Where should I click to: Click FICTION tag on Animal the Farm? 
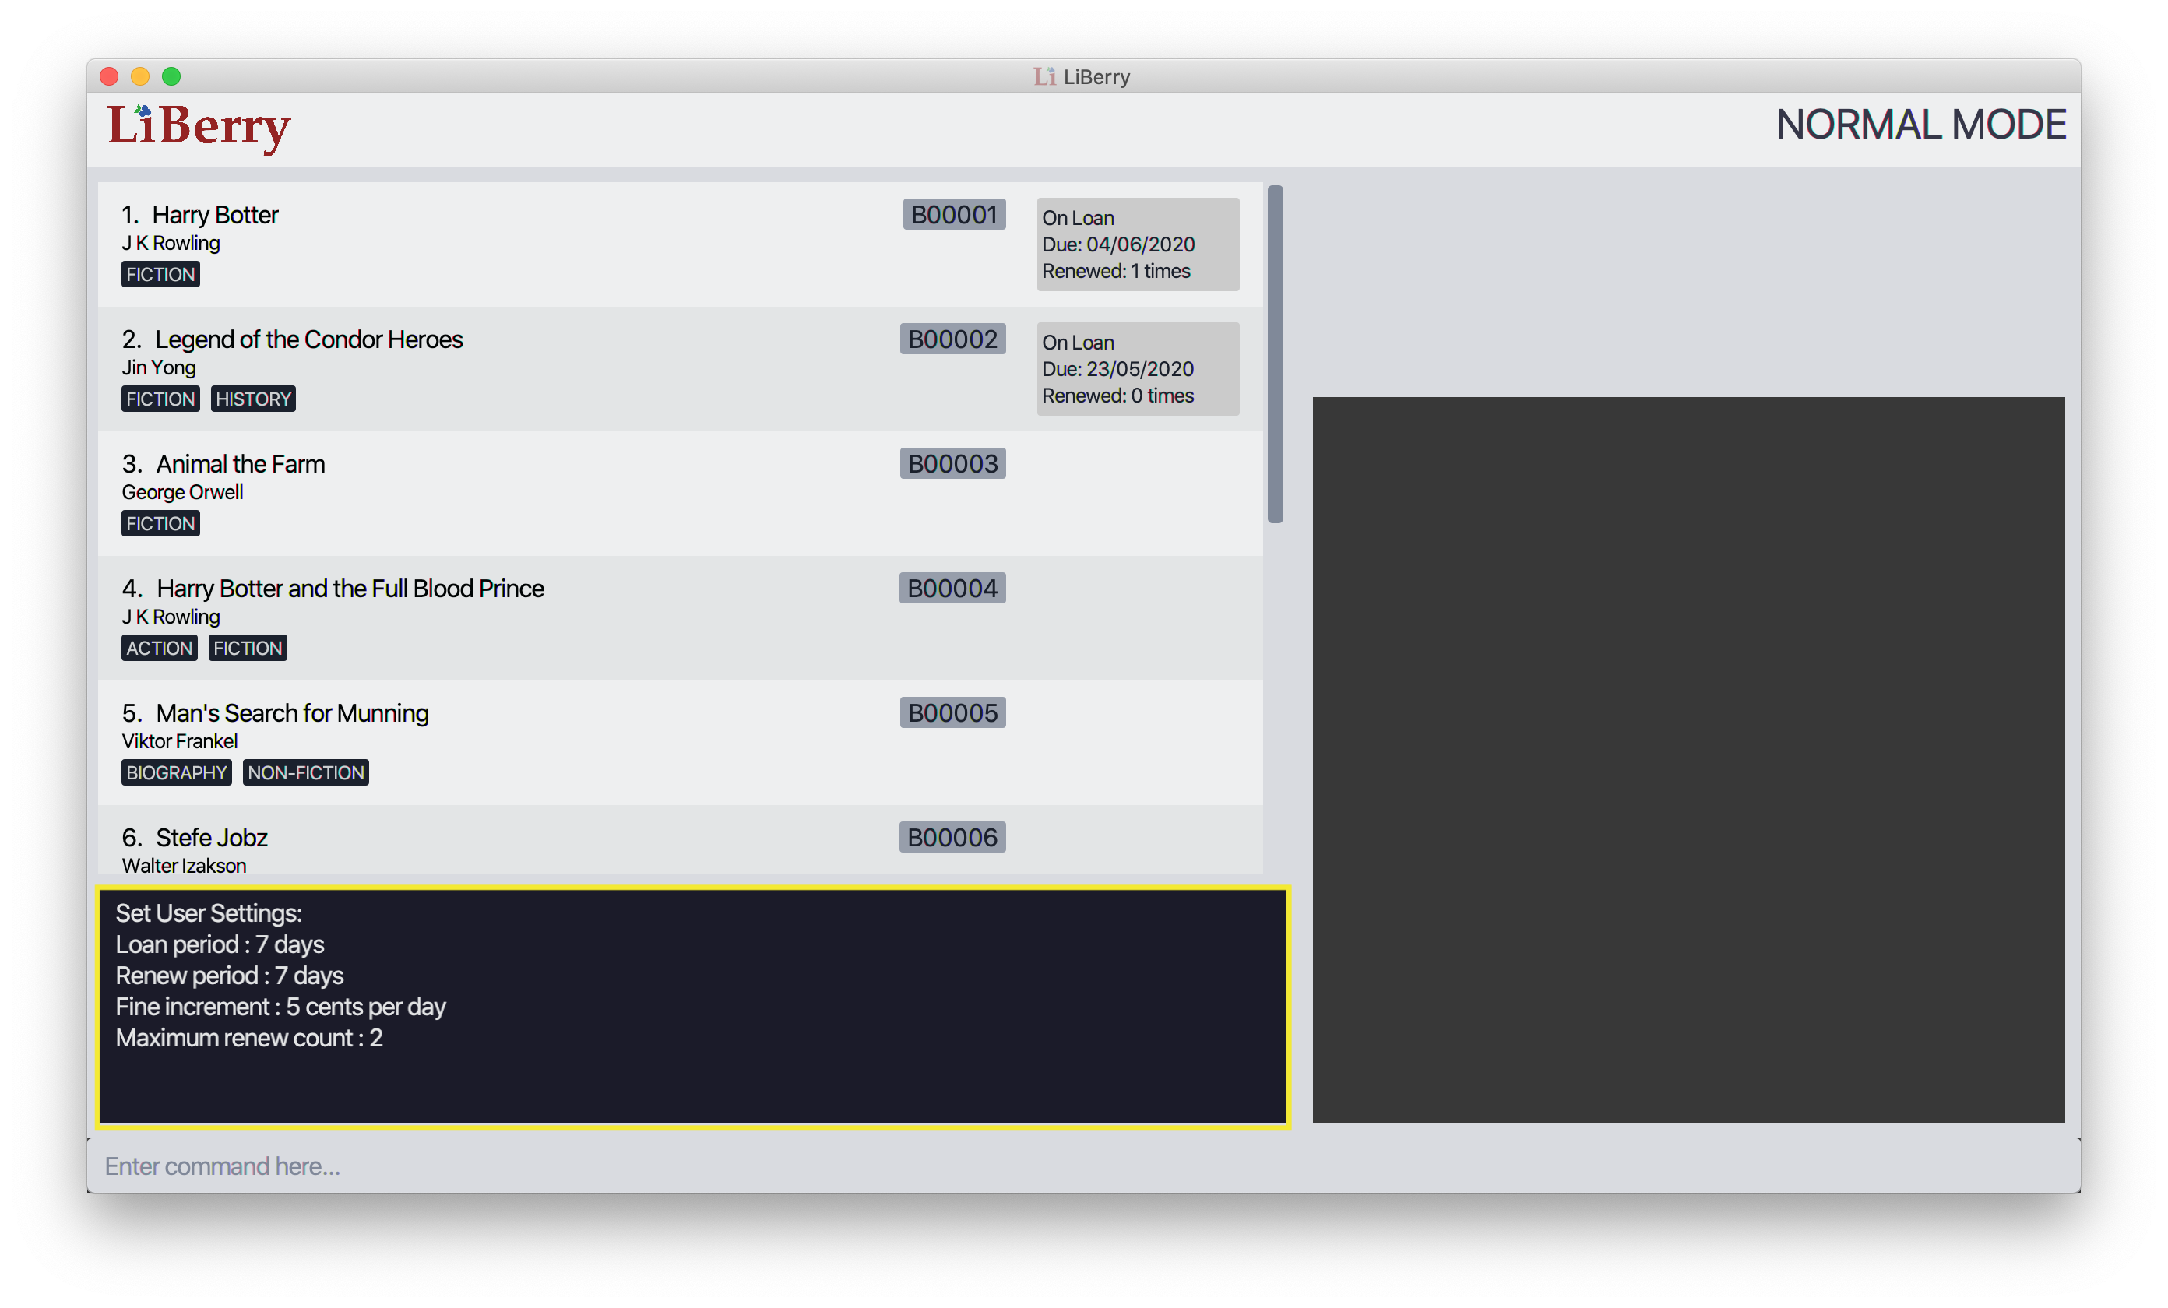click(x=160, y=523)
